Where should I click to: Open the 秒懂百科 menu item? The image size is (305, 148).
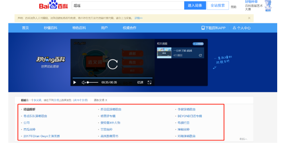[x=50, y=28]
